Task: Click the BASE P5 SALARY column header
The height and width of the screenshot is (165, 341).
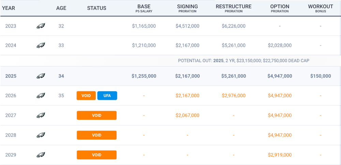Action: coord(144,8)
